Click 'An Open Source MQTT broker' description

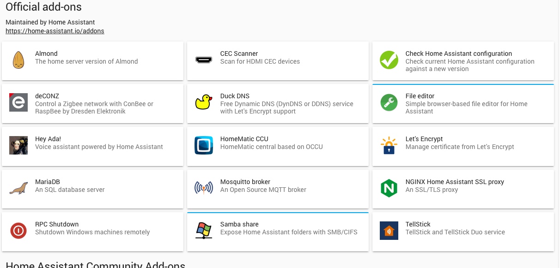point(263,190)
